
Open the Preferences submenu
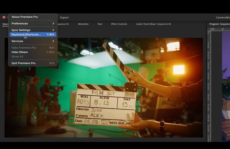(33, 24)
